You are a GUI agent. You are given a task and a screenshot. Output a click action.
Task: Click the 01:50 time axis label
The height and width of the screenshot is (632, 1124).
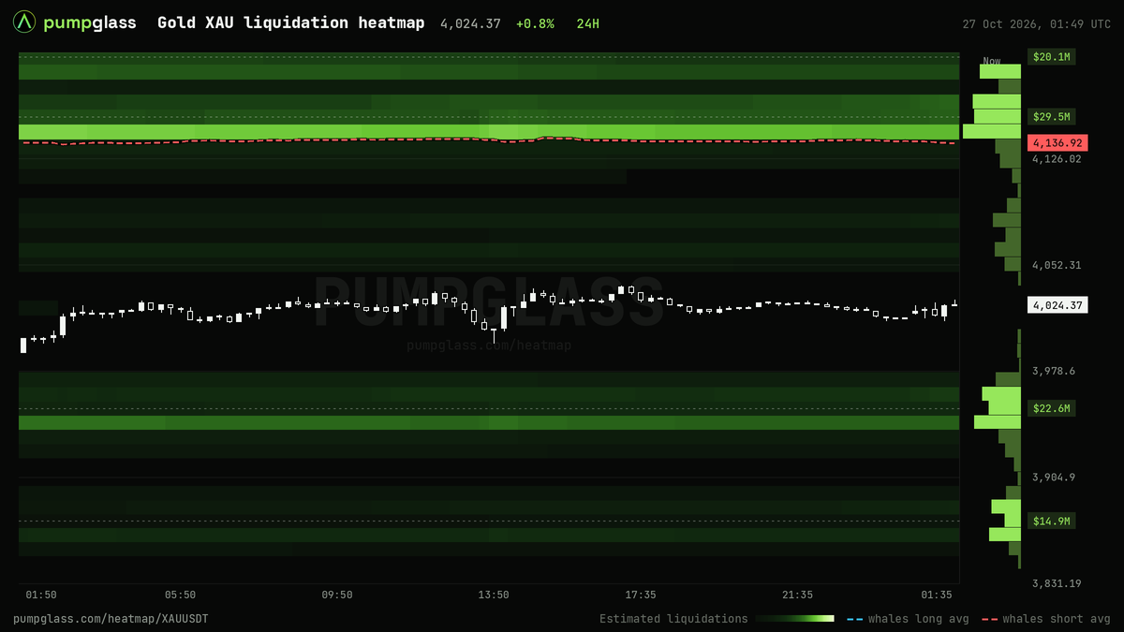coord(41,595)
